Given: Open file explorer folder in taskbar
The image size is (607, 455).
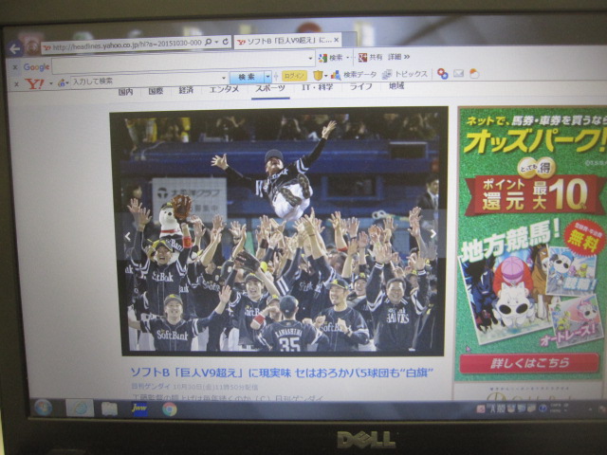Looking at the screenshot, I should click(x=109, y=409).
